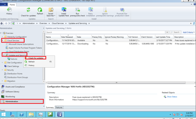Click the Search button

pyautogui.click(x=175, y=32)
